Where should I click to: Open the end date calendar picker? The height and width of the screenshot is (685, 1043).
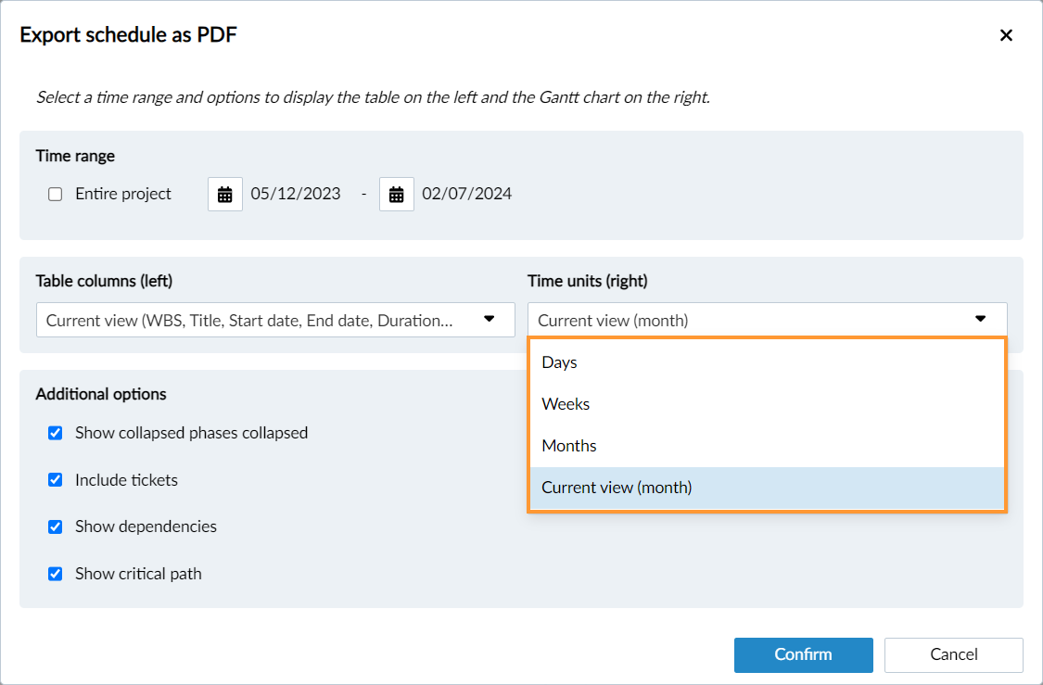(396, 195)
